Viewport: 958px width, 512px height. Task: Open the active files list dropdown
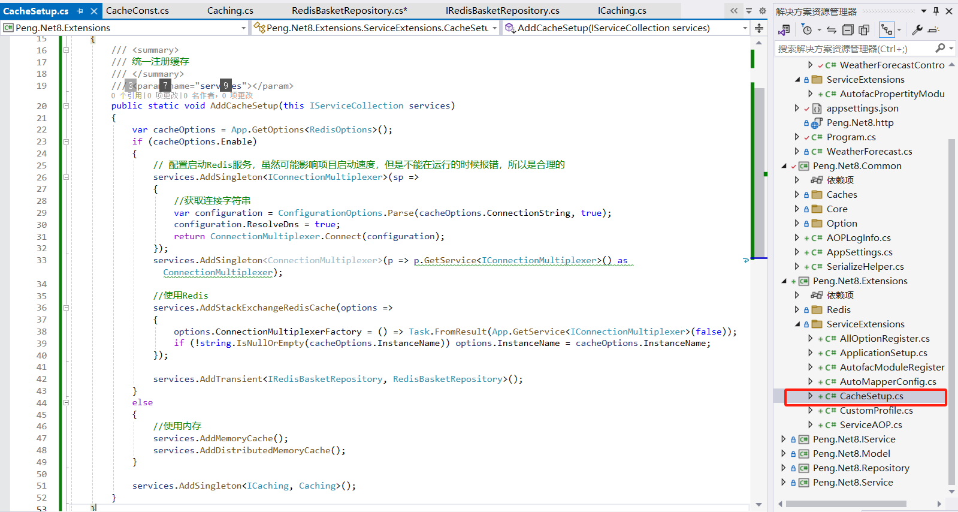tap(749, 11)
